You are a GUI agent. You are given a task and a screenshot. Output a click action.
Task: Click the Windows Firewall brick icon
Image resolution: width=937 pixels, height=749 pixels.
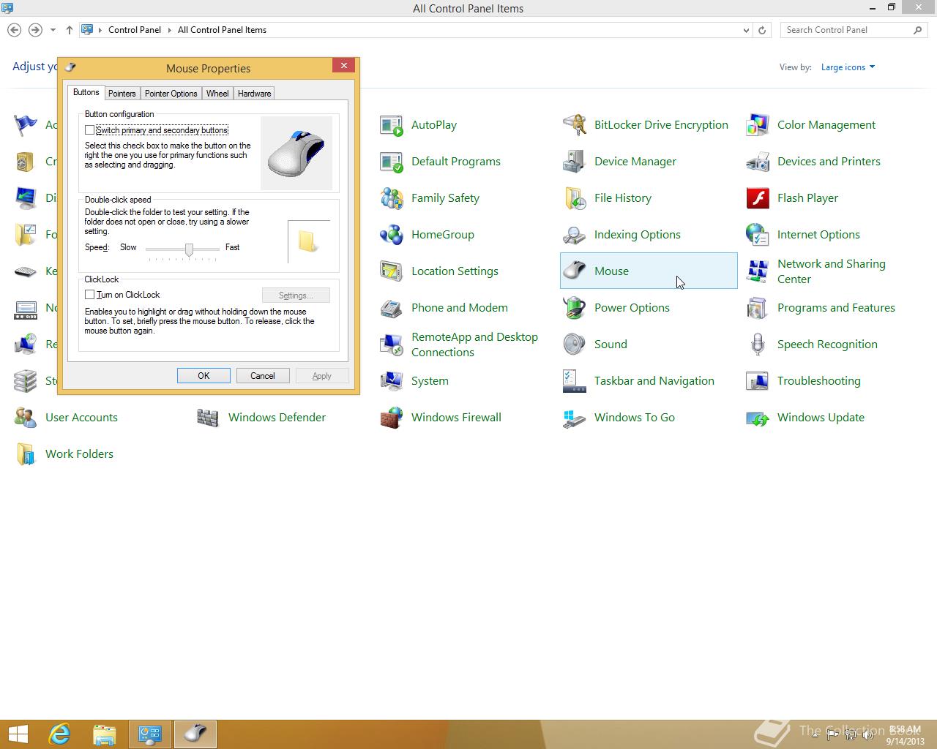[x=392, y=418]
